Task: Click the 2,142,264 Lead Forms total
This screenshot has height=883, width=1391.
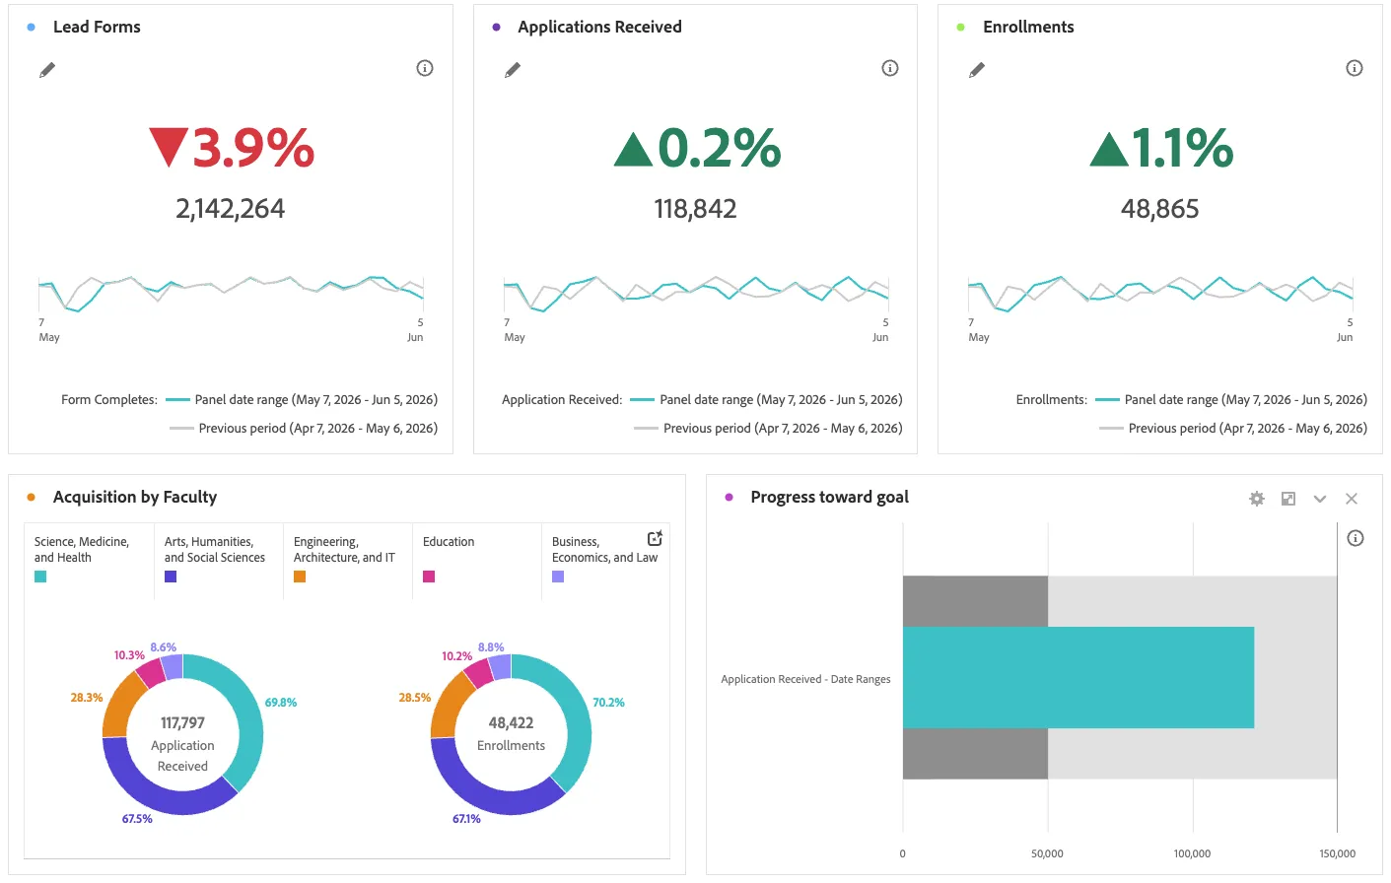Action: [231, 209]
